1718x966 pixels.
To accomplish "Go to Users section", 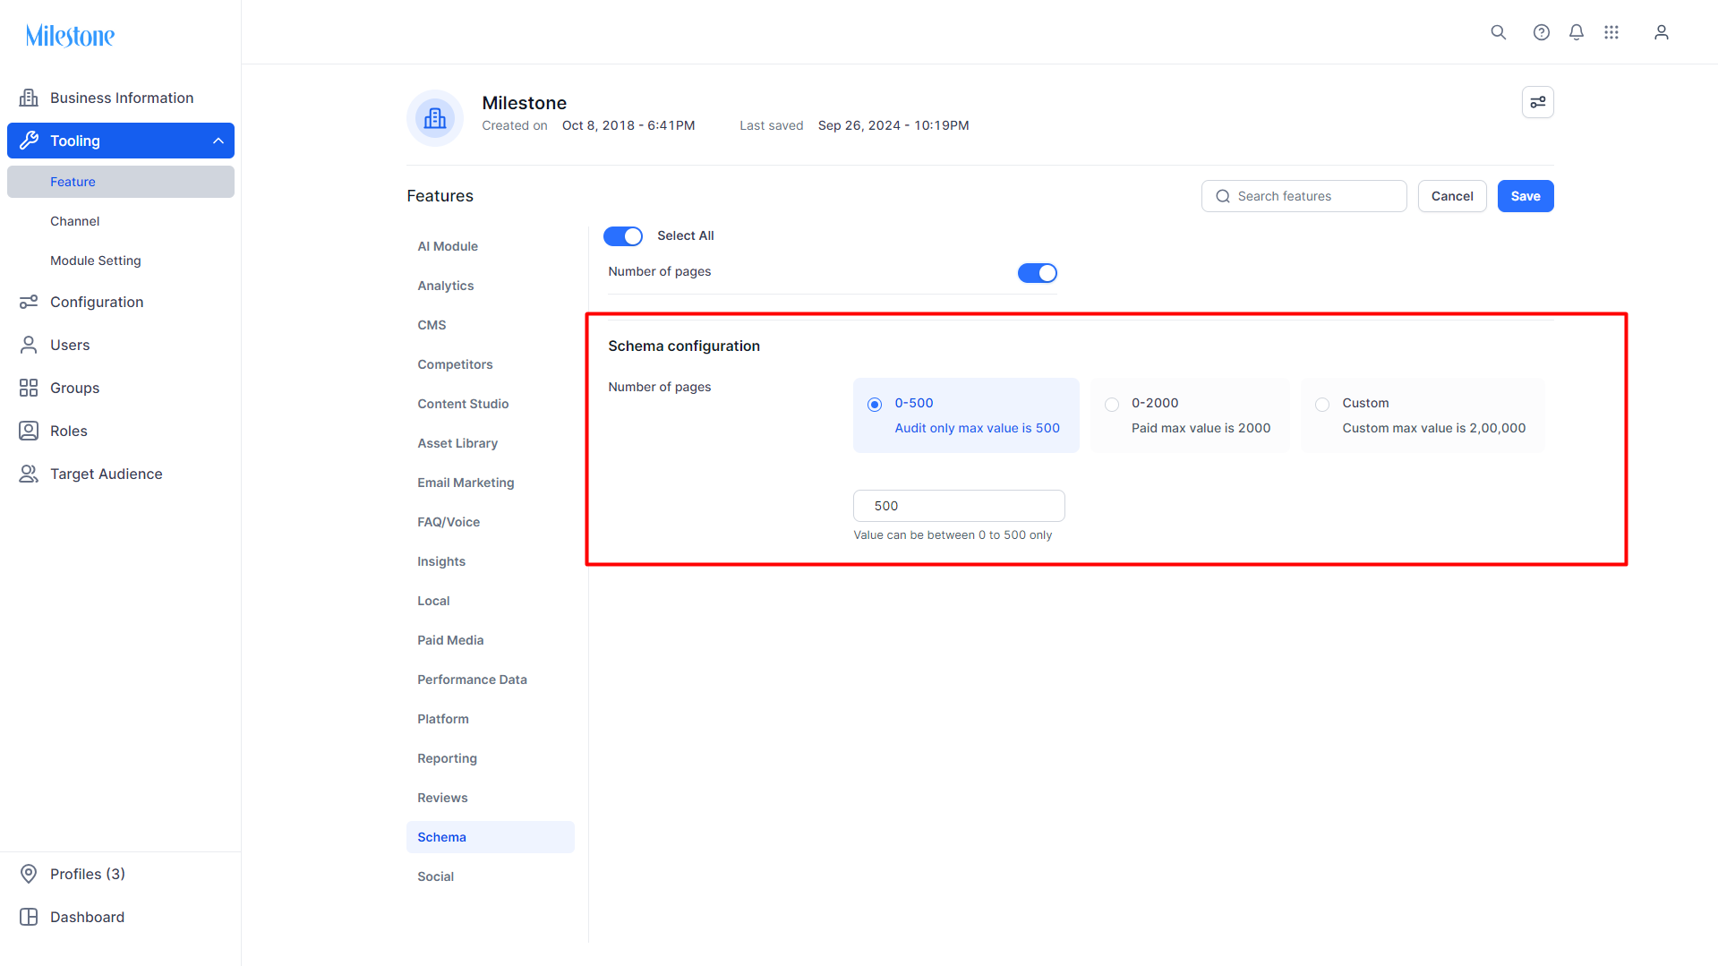I will point(121,345).
